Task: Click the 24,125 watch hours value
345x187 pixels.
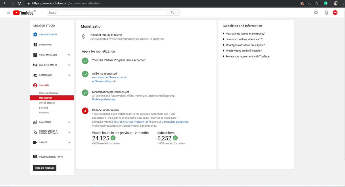Action: 101,138
